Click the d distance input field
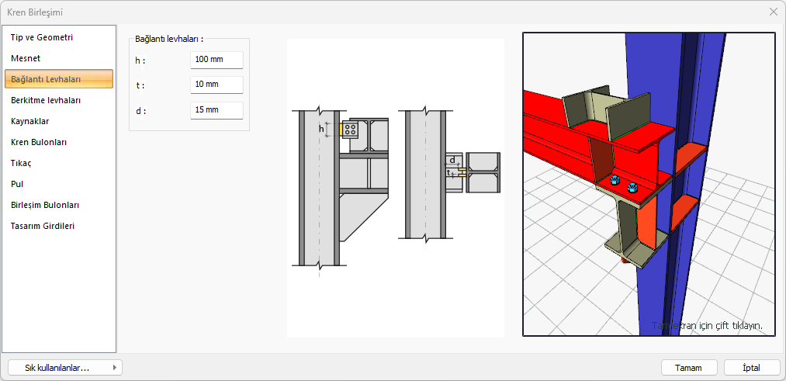This screenshot has height=381, width=786. click(216, 110)
